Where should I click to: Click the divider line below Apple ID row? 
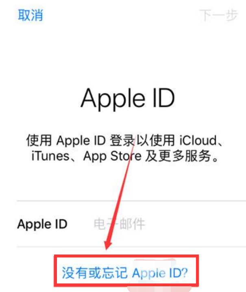(131, 247)
